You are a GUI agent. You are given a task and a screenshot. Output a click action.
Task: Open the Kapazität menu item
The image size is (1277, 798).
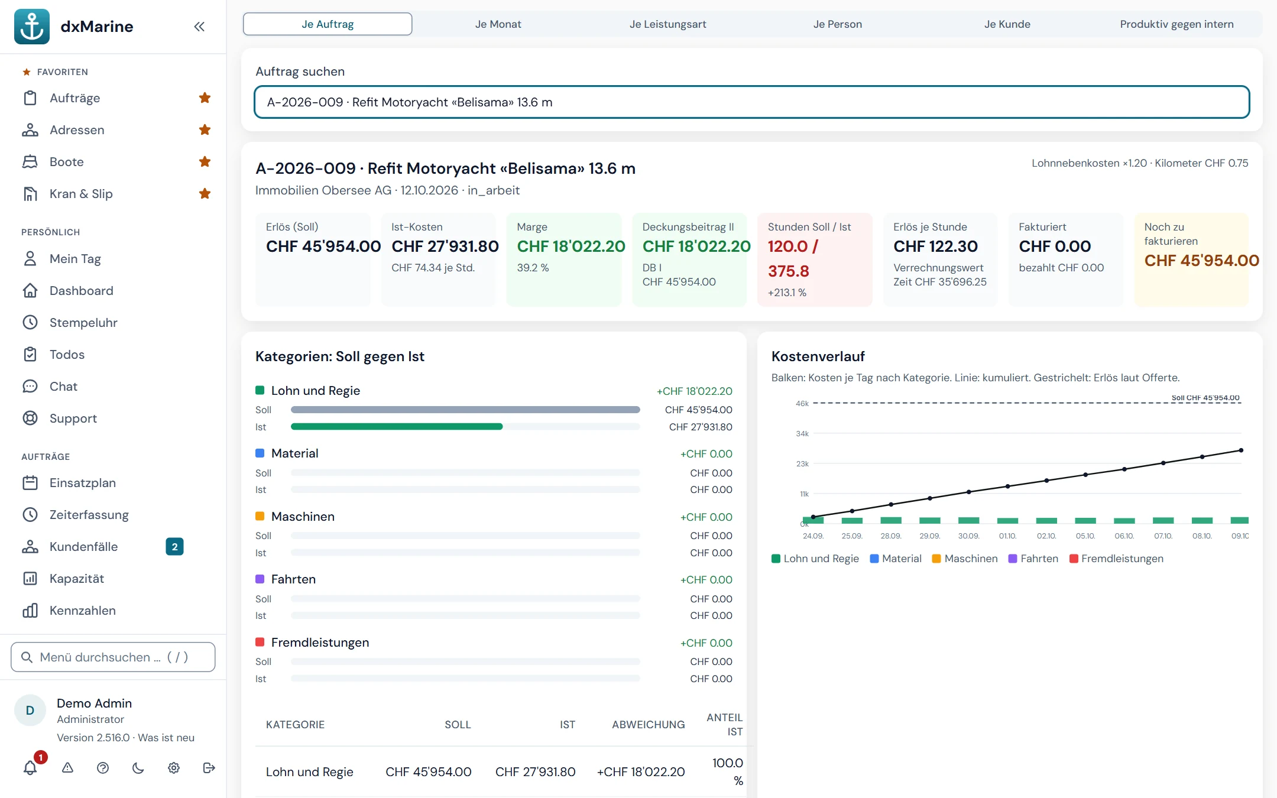[113, 579]
